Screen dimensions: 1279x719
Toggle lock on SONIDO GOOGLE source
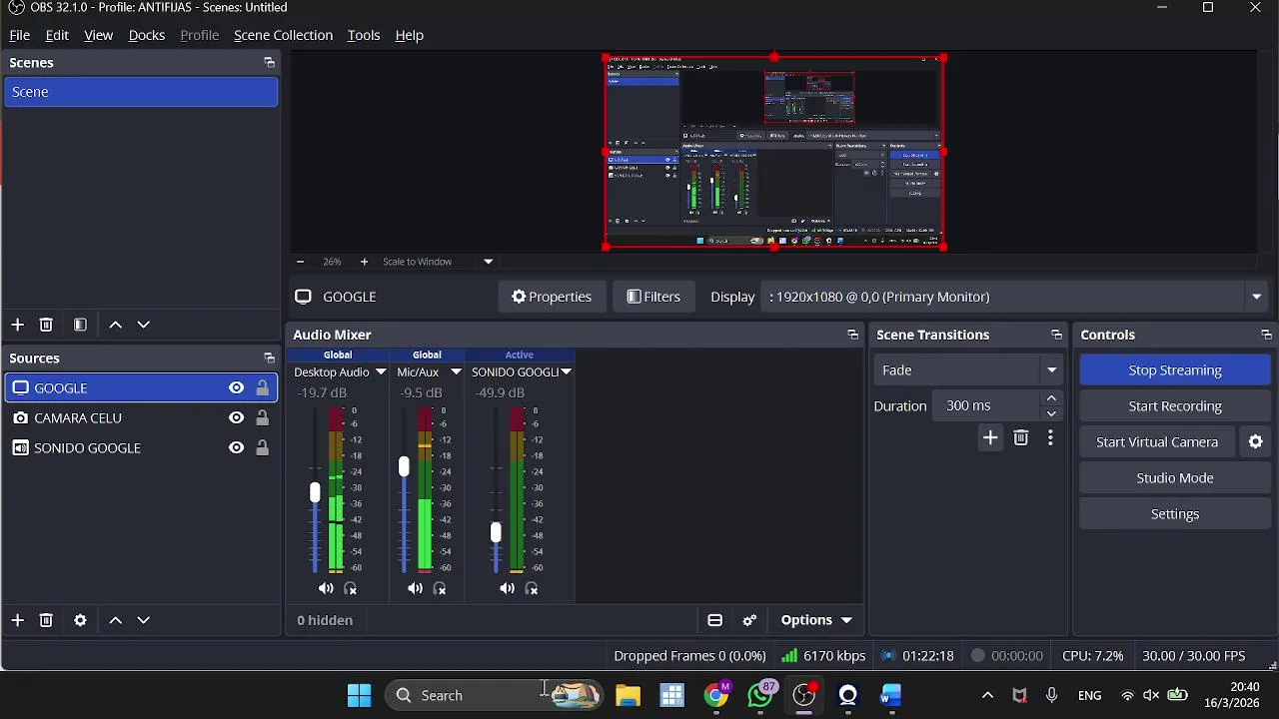(262, 448)
